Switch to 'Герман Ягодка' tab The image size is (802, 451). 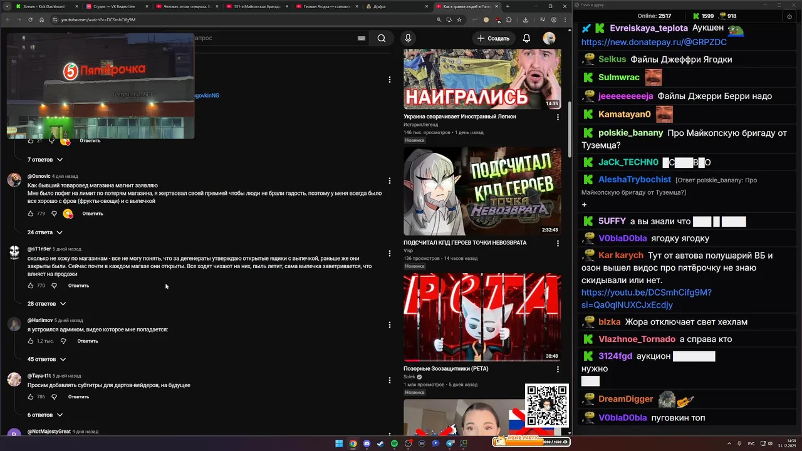(x=326, y=6)
